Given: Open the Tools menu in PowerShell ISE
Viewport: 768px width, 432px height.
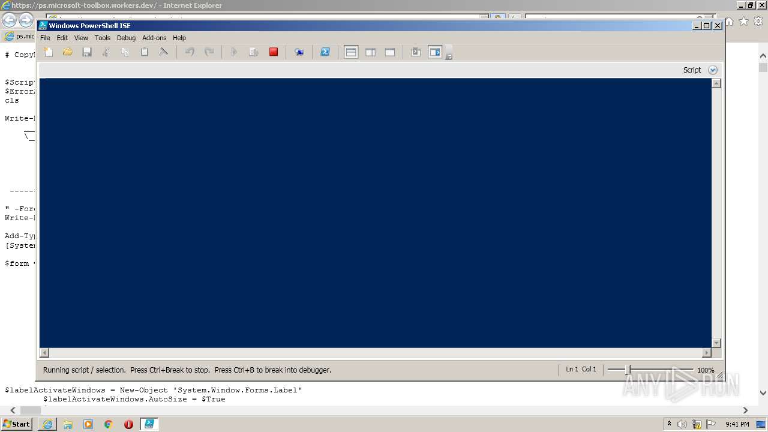Looking at the screenshot, I should (x=103, y=38).
